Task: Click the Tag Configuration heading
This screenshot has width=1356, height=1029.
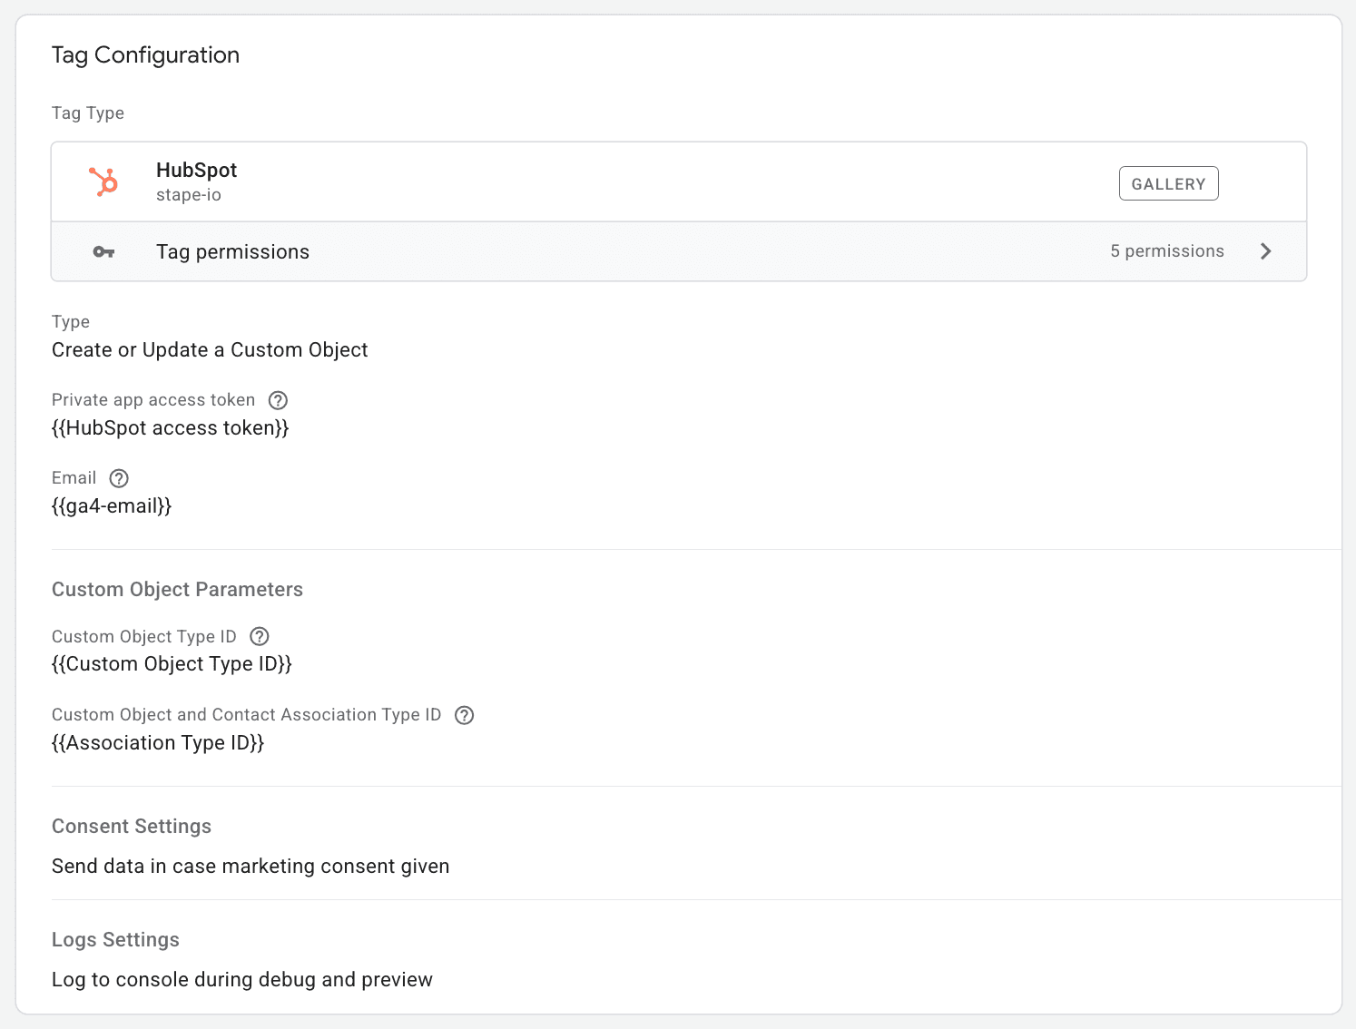Action: (145, 54)
